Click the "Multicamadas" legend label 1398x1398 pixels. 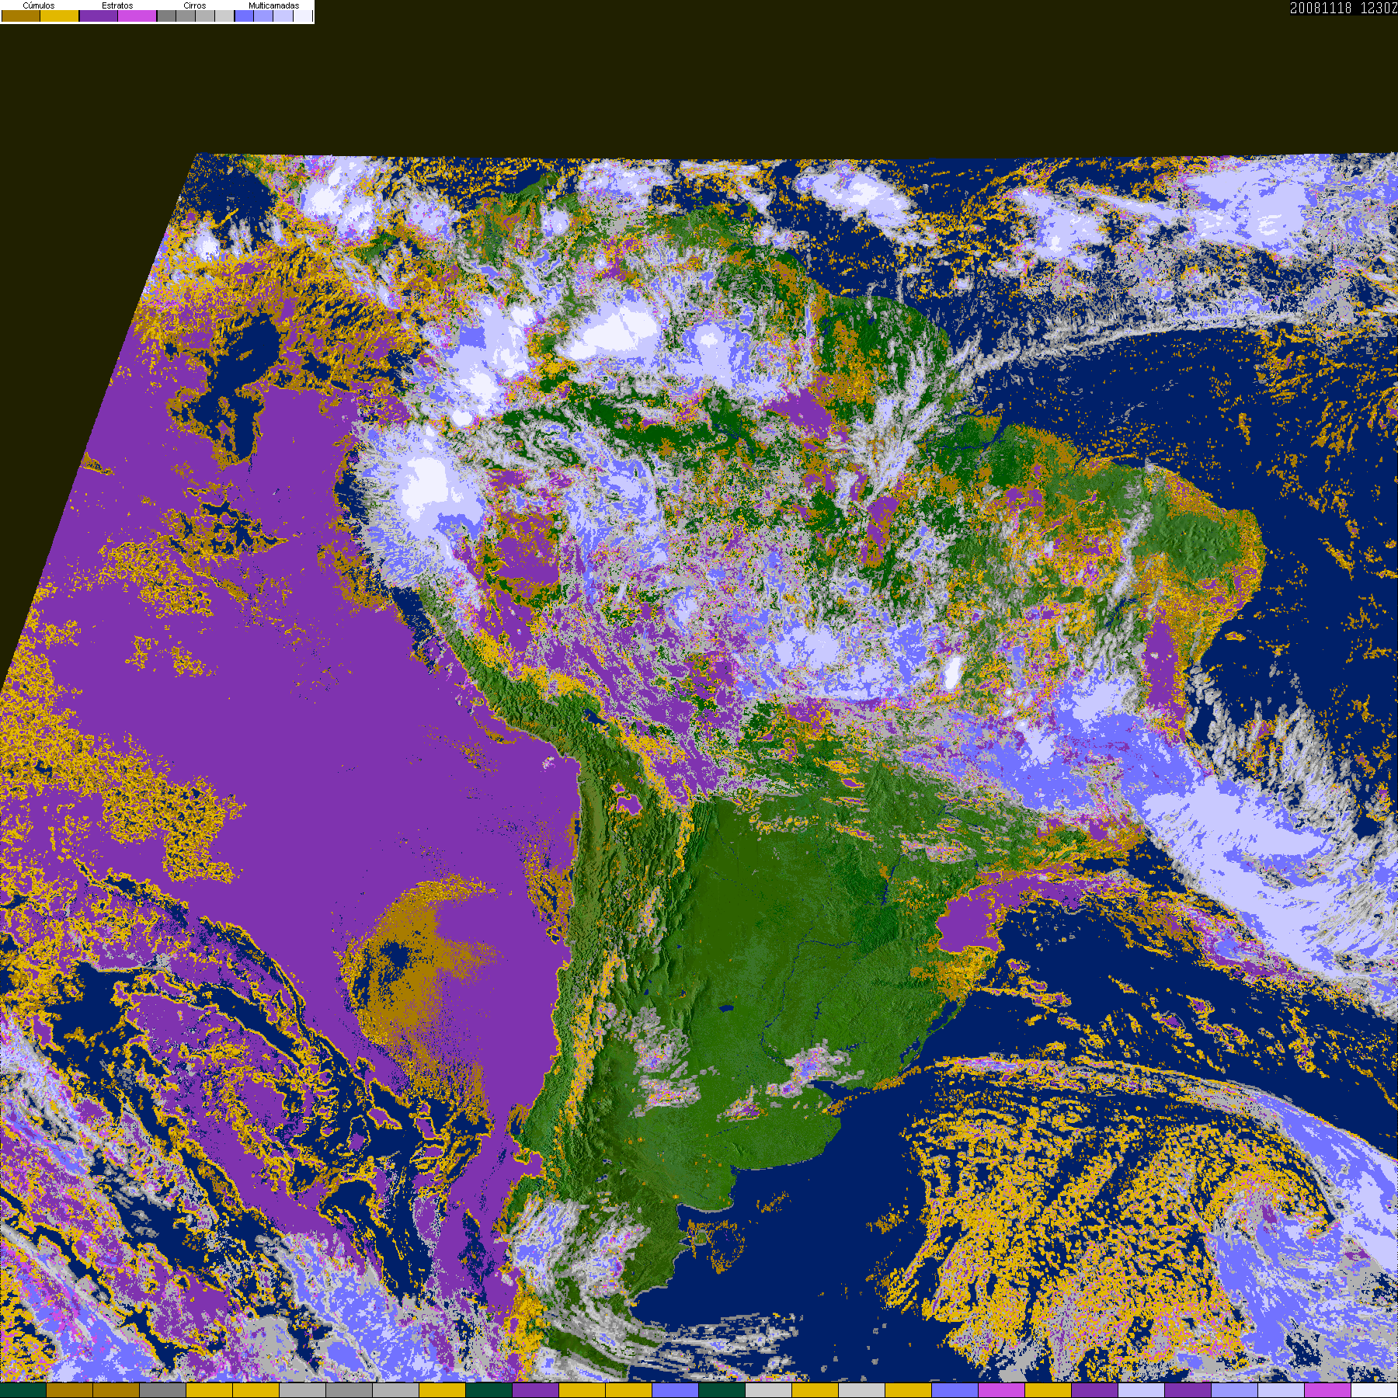pos(274,5)
